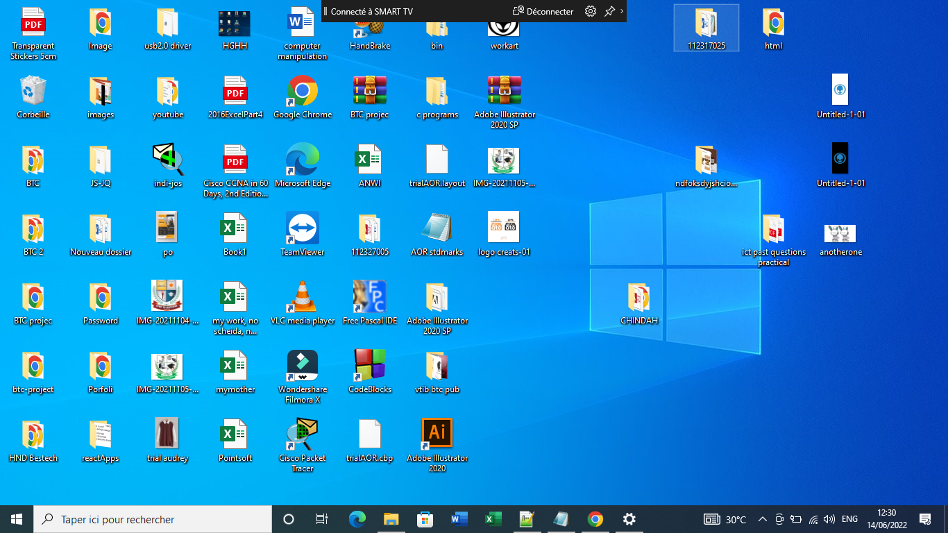This screenshot has width=948, height=533.
Task: Select the Cisco Packet Tracer icon
Action: 302,434
